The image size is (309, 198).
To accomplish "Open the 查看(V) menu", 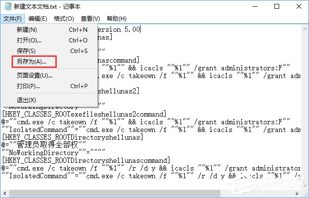I will point(90,19).
